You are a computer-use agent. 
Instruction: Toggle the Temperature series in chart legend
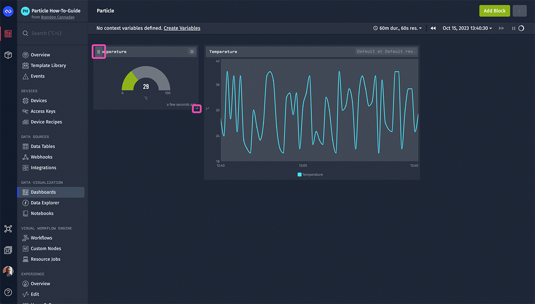click(310, 175)
